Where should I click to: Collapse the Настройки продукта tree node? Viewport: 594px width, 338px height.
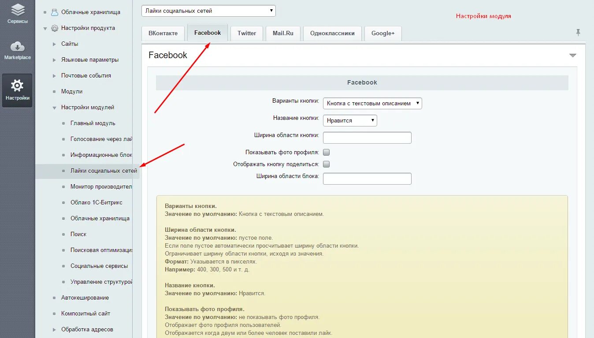click(45, 28)
